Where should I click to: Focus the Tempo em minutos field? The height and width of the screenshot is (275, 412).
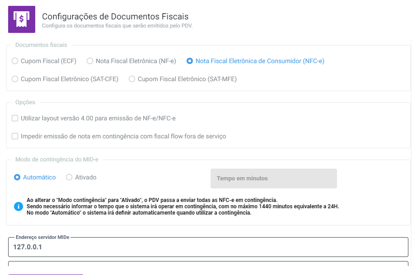point(273,179)
